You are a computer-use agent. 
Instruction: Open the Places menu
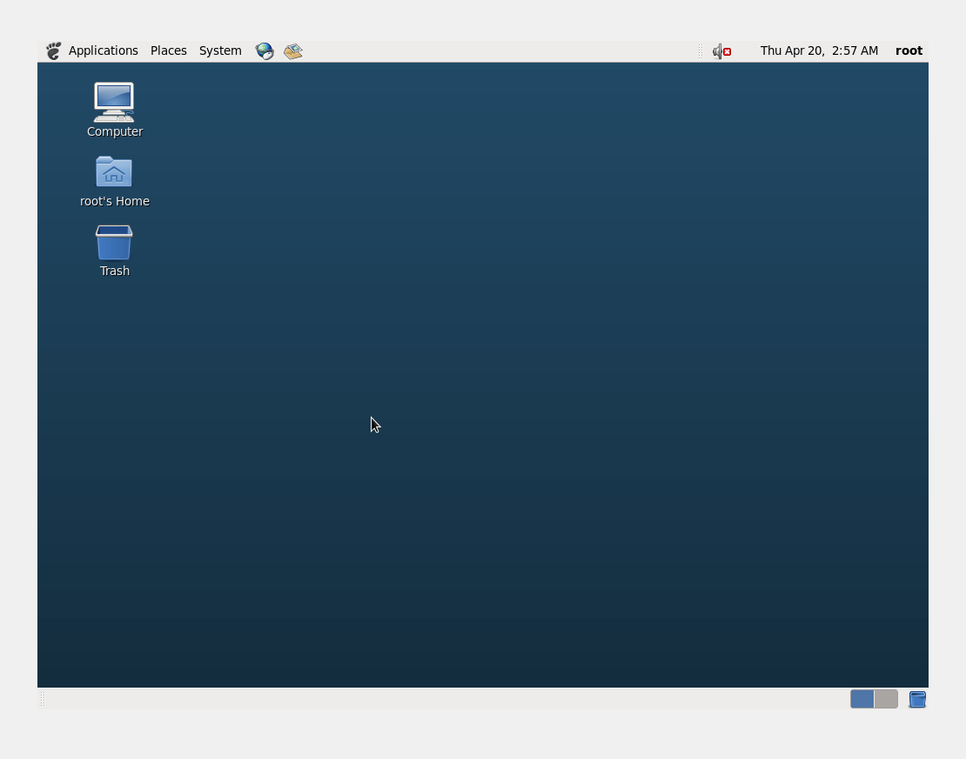tap(168, 50)
